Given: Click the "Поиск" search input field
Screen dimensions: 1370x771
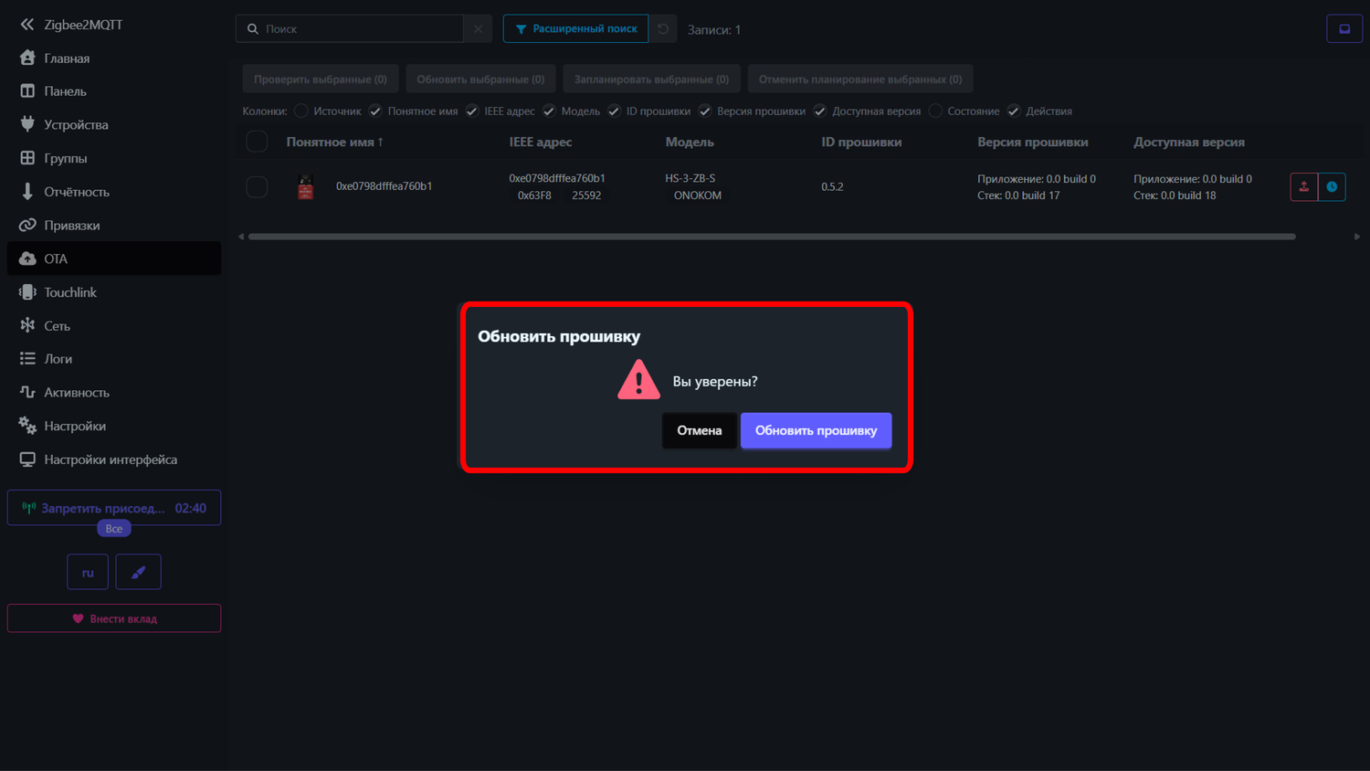Looking at the screenshot, I should 361,29.
